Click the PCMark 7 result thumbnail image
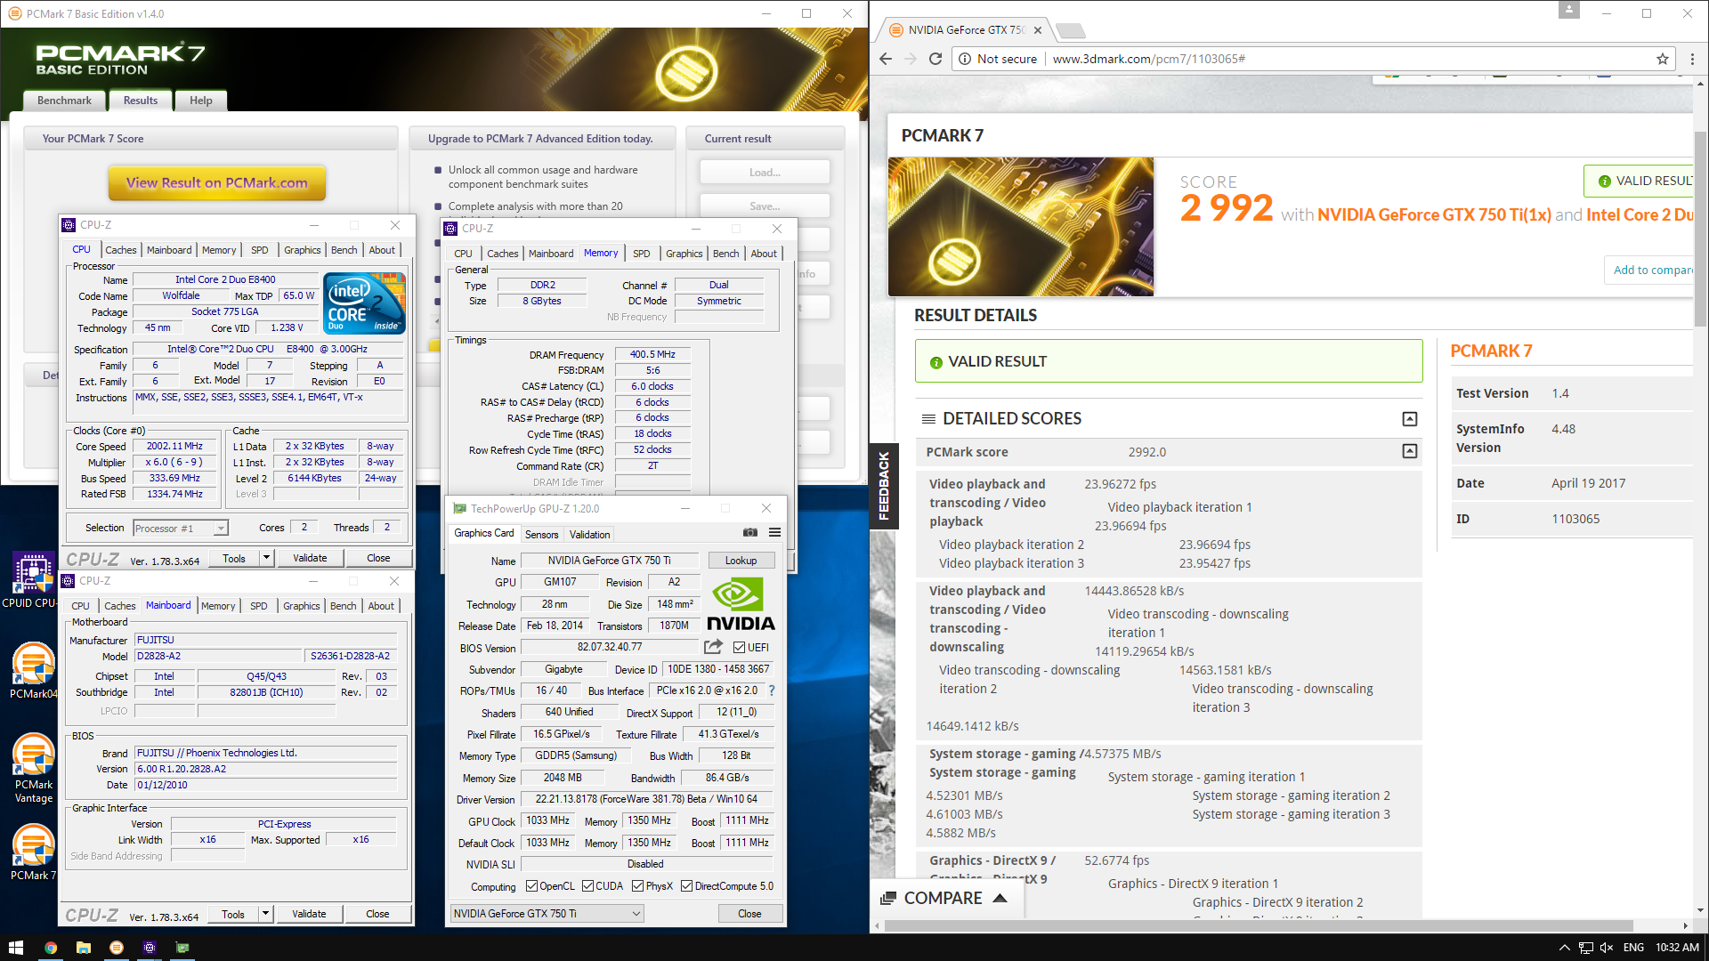This screenshot has width=1709, height=961. pyautogui.click(x=1021, y=227)
